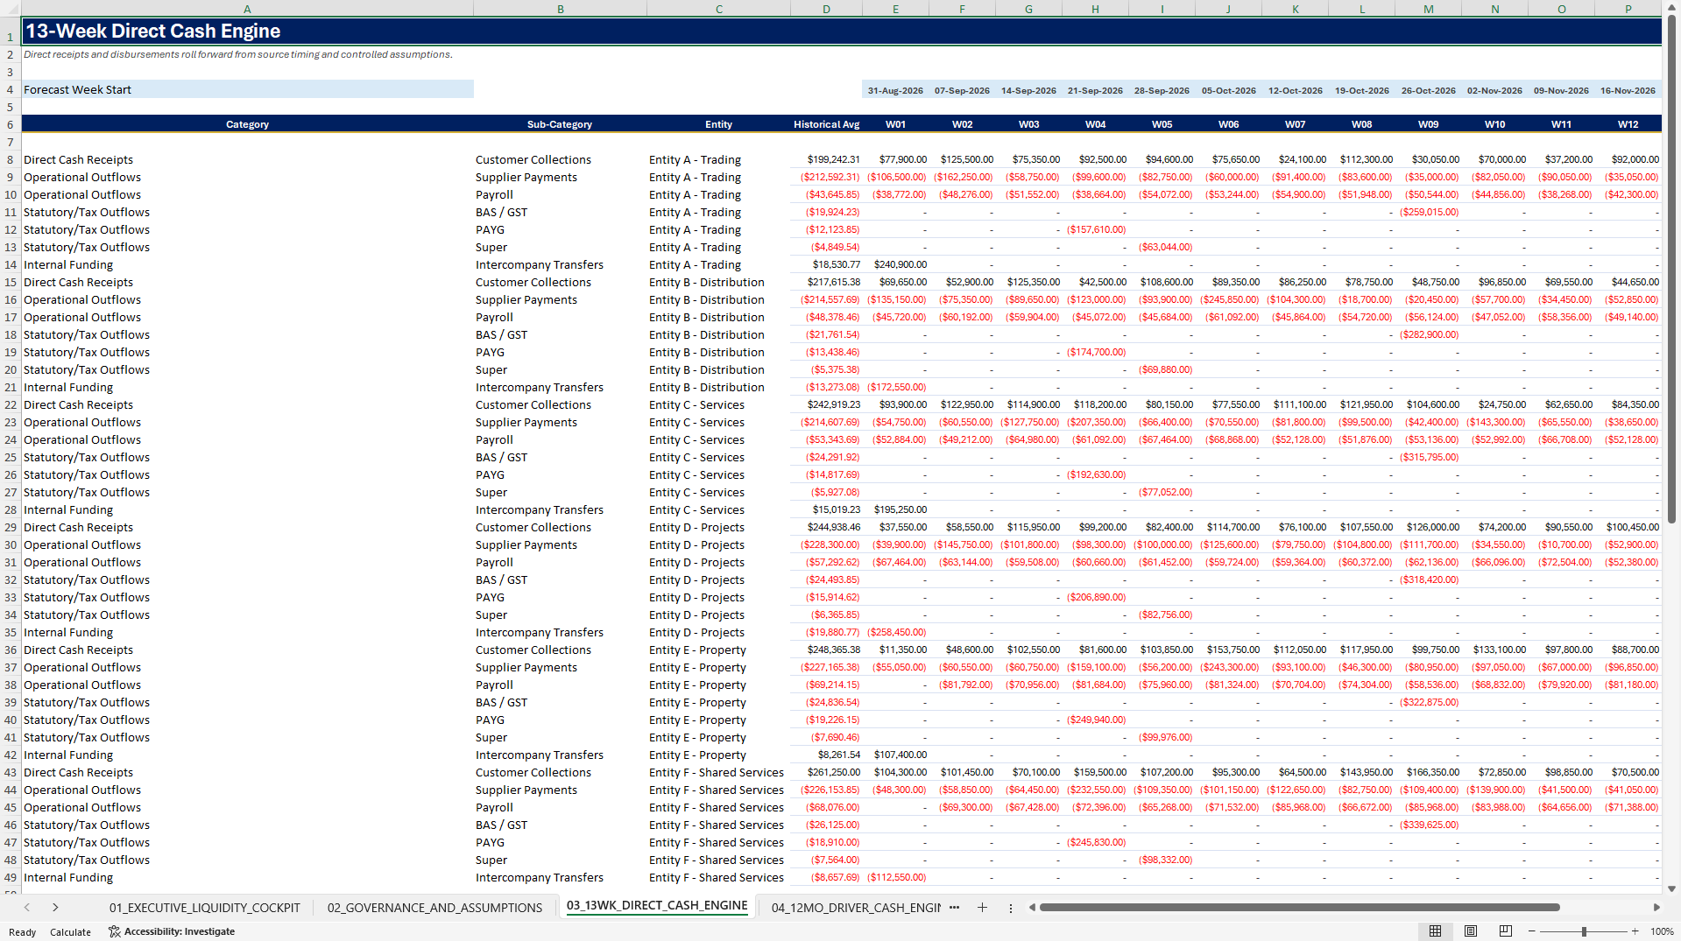Open 01_EXECUTIVE_LIQUIDITY_COCKPIT sheet tab
Screen dimensions: 1681x941
(204, 908)
